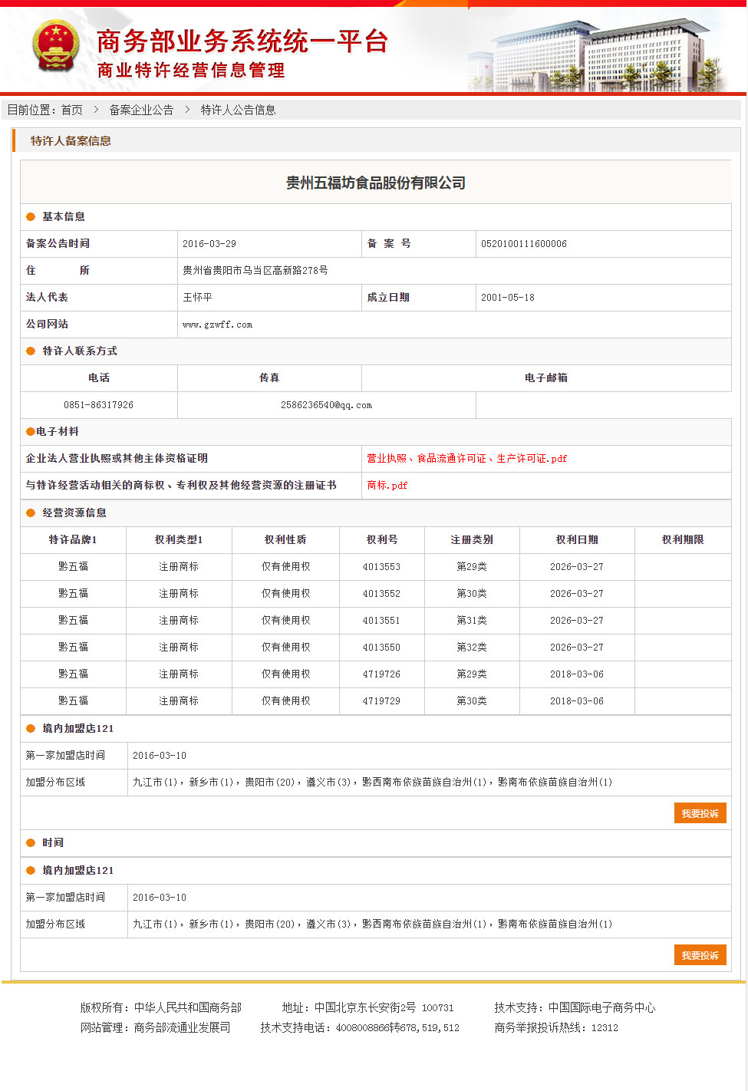Select 仅有使用权 in row 4719729
The image size is (748, 1091).
[286, 701]
